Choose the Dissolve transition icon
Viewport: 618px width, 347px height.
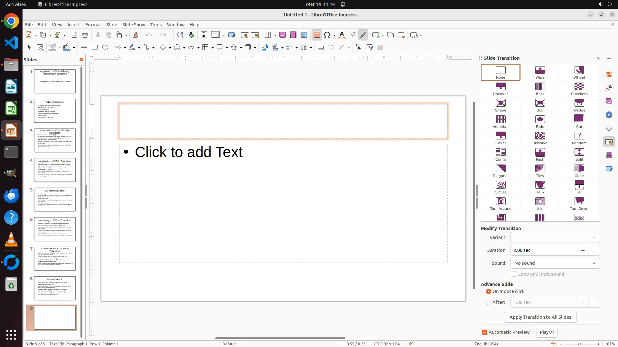coord(540,138)
